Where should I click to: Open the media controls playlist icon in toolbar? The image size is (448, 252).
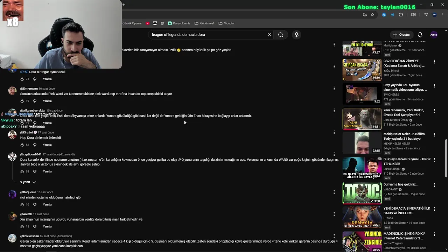click(426, 15)
